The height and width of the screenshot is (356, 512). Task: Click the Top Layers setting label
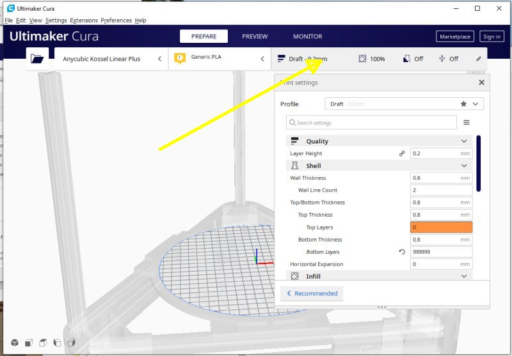point(319,228)
